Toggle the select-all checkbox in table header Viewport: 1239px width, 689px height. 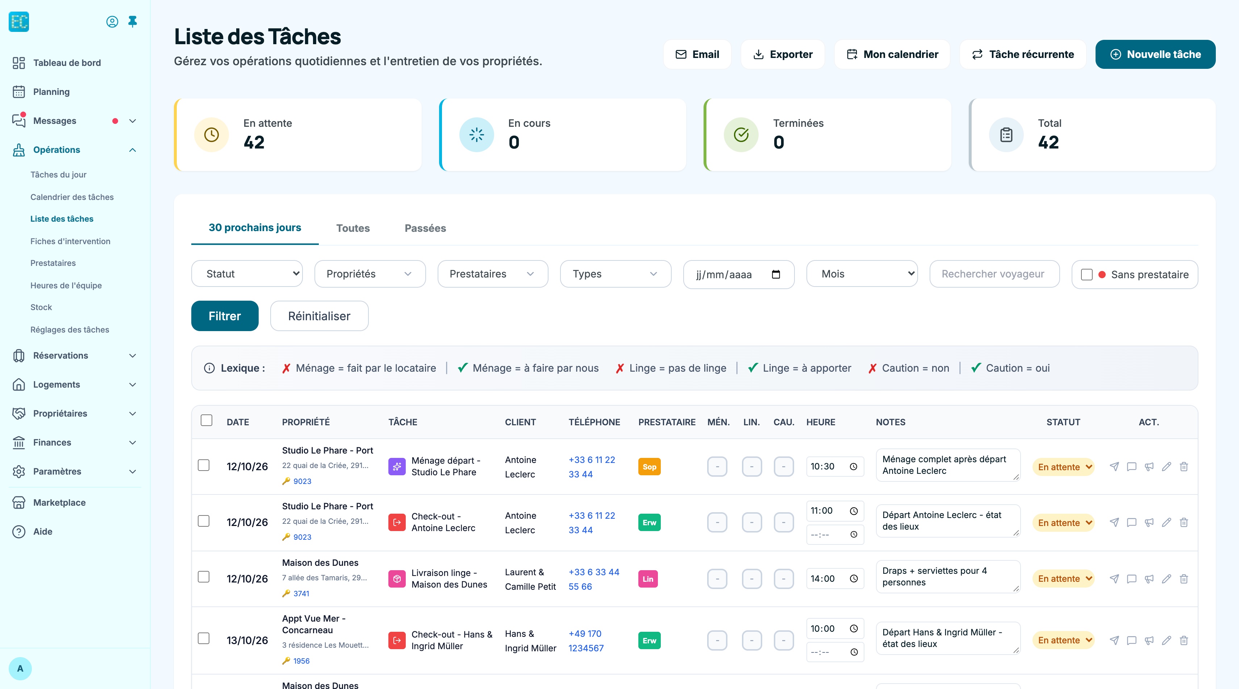point(206,420)
